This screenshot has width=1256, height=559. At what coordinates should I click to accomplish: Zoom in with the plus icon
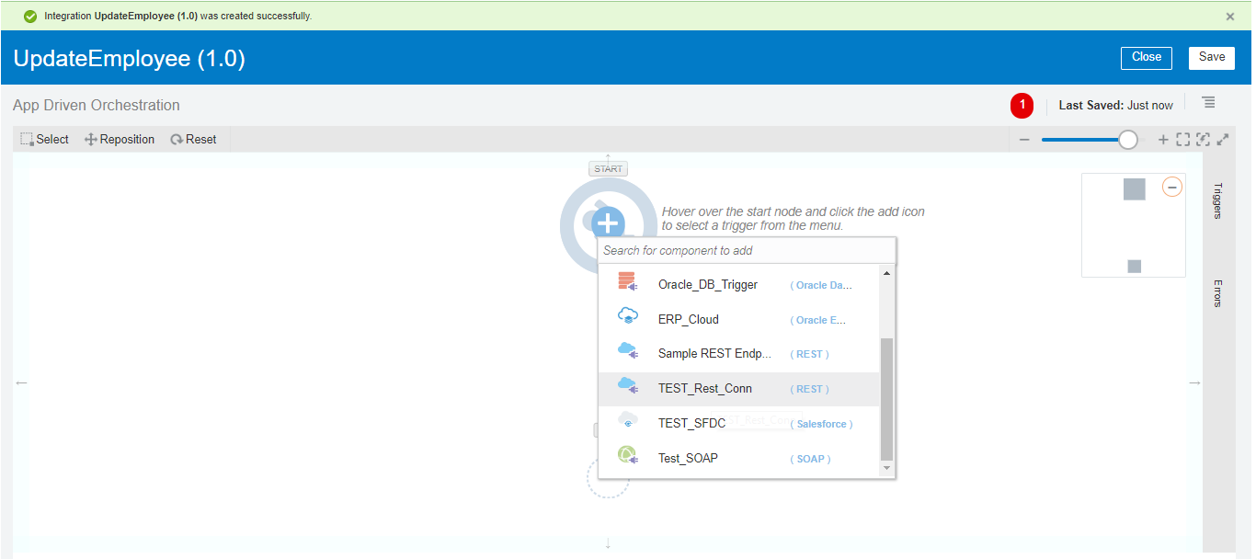click(x=1163, y=140)
